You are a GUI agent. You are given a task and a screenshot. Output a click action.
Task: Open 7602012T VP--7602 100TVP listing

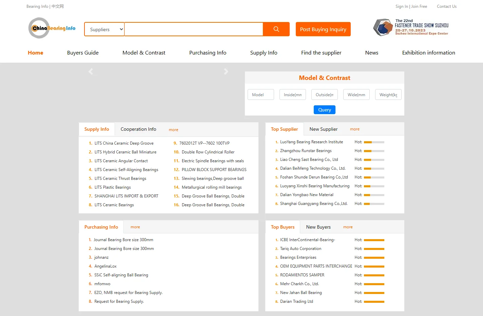point(204,143)
